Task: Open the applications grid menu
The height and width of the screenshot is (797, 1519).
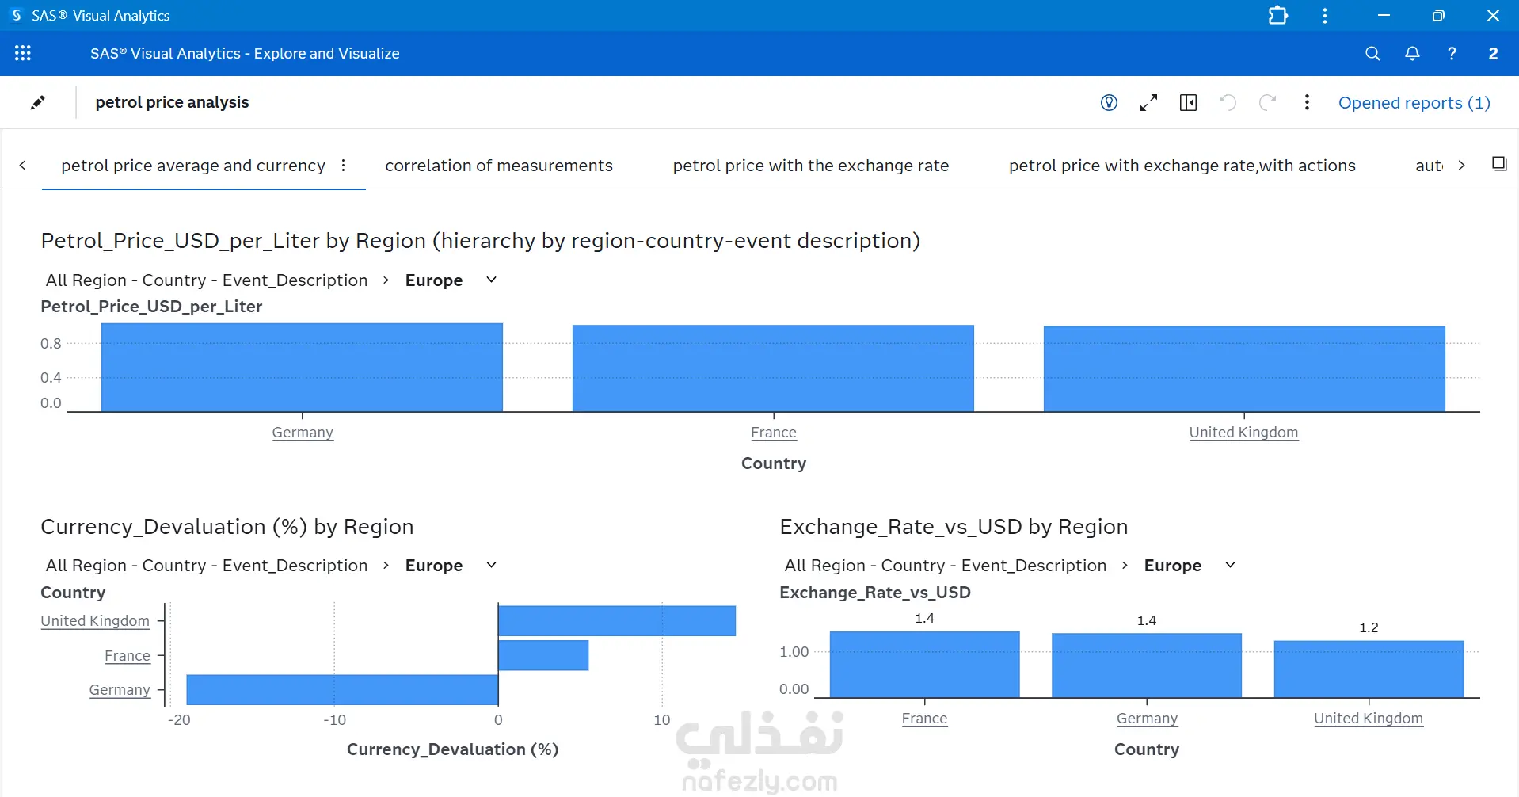Action: pos(23,53)
